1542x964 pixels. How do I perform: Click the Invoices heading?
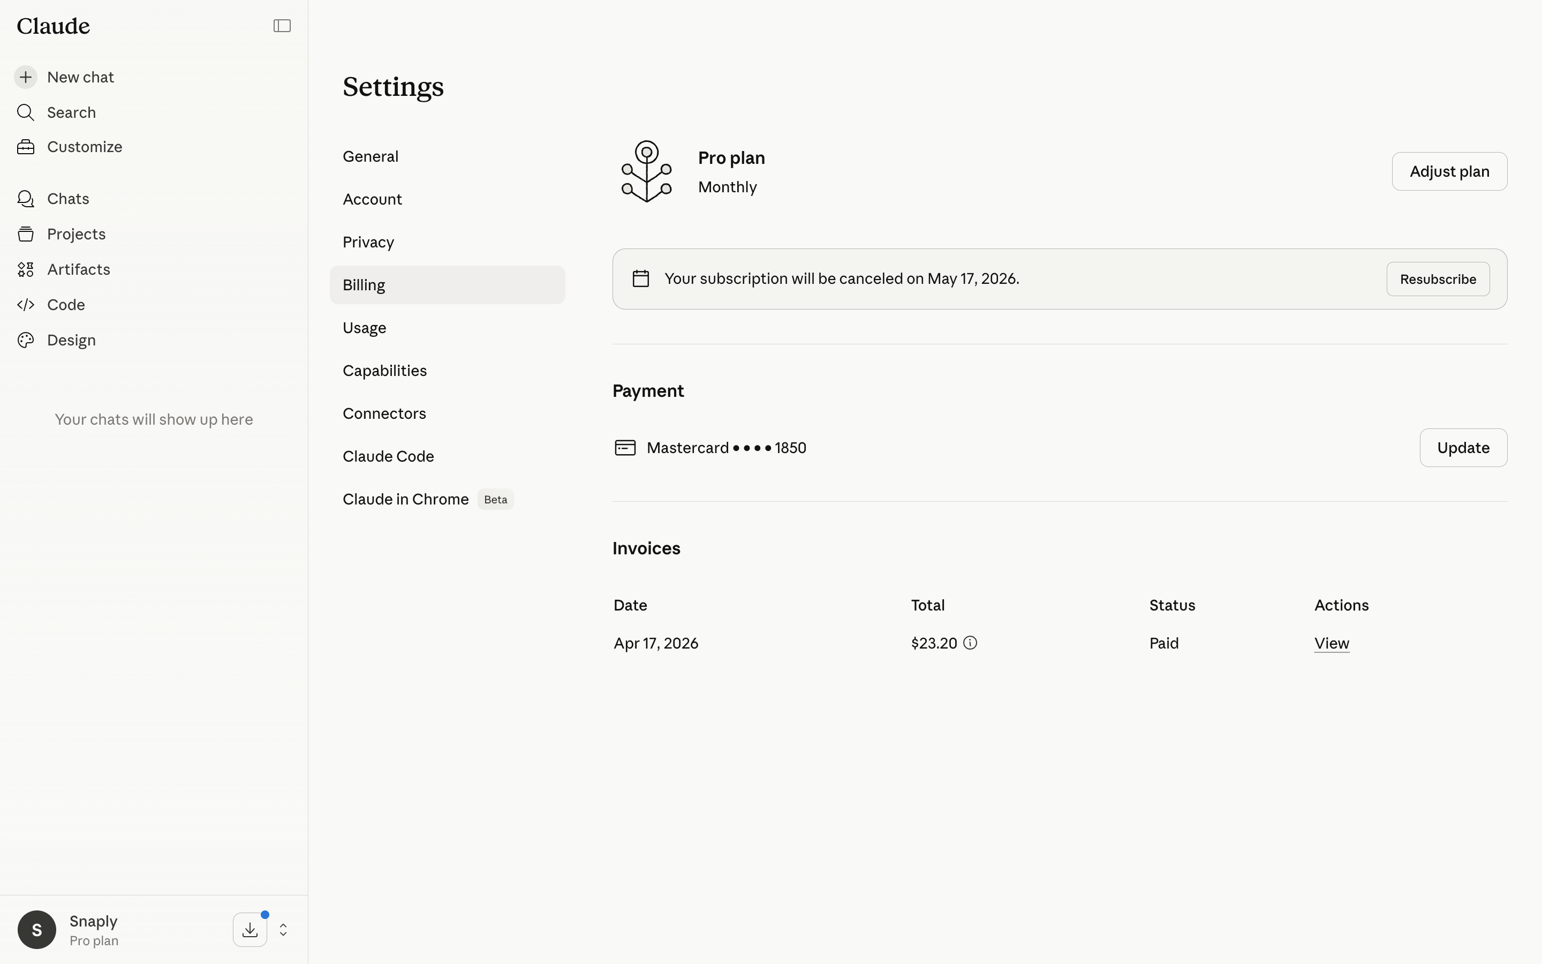click(x=646, y=548)
